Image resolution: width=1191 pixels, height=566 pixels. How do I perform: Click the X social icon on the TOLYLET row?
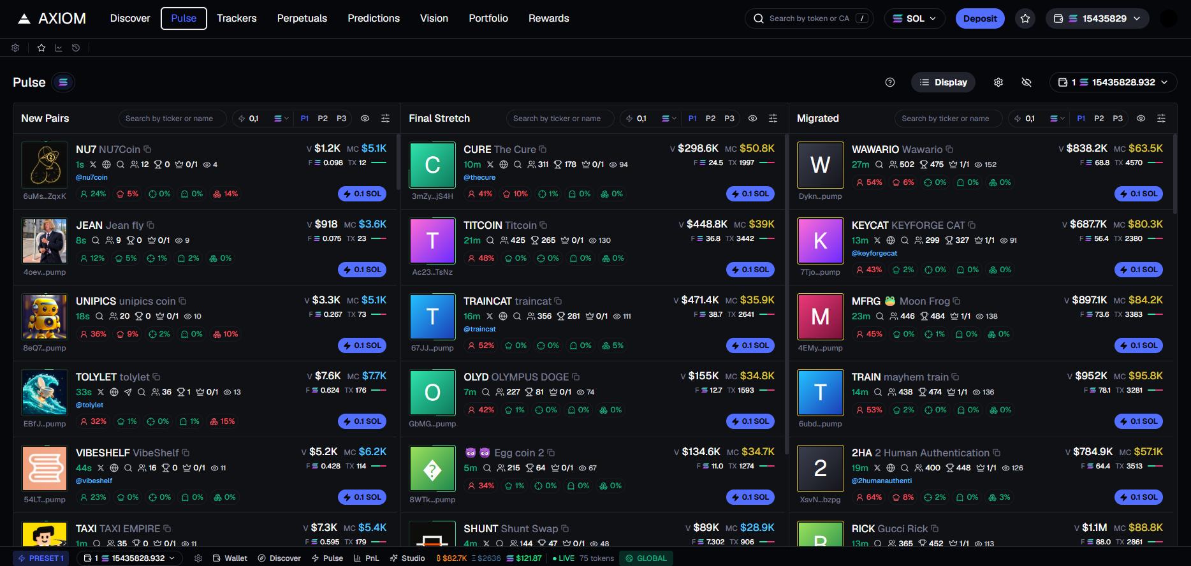pos(101,392)
